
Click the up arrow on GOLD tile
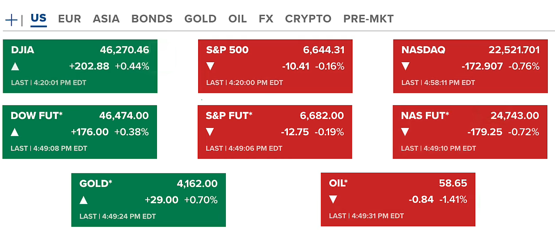[x=84, y=200]
